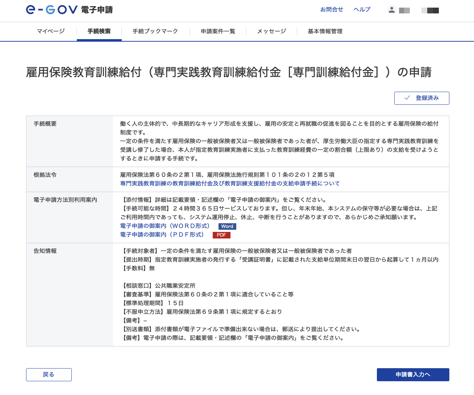The width and height of the screenshot is (474, 395).
Task: Click the red PDF badge icon
Action: 221,235
